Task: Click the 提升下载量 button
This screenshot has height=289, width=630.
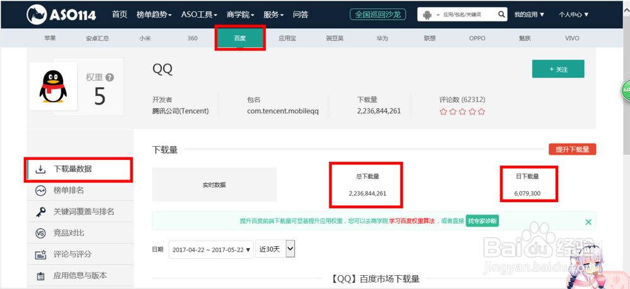Action: (x=572, y=149)
